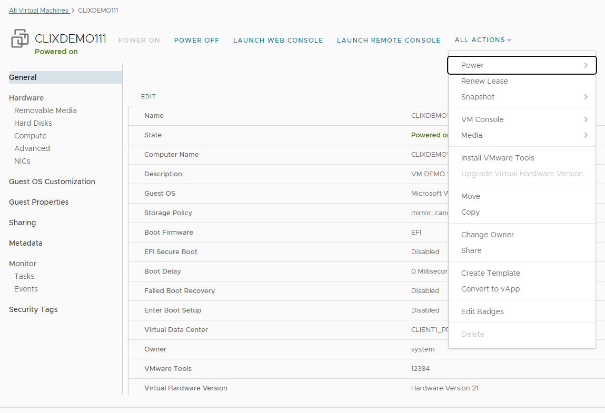Click the EDIT link above the table
Viewport: 605px width, 413px height.
click(x=148, y=97)
